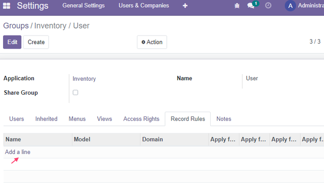Open the activities clock icon

[x=268, y=5]
